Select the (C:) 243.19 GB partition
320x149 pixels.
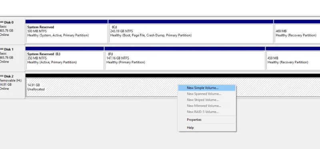coord(191,31)
